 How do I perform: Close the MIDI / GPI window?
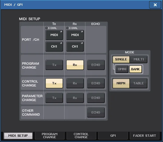pos(155,5)
